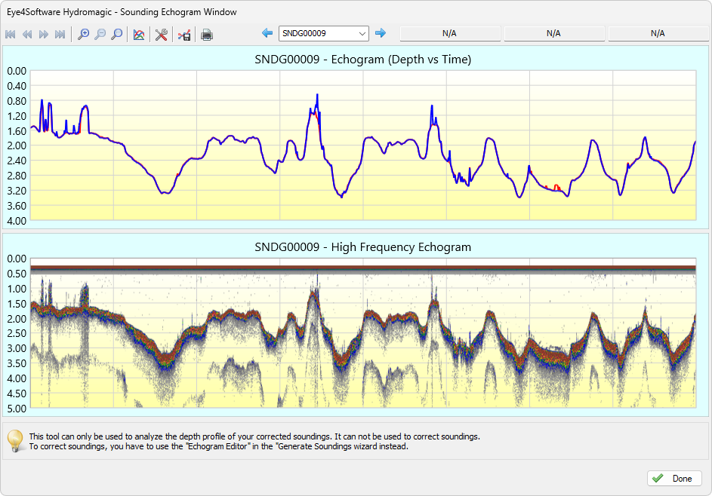
Task: Click the middle N/A status field
Action: (x=553, y=33)
